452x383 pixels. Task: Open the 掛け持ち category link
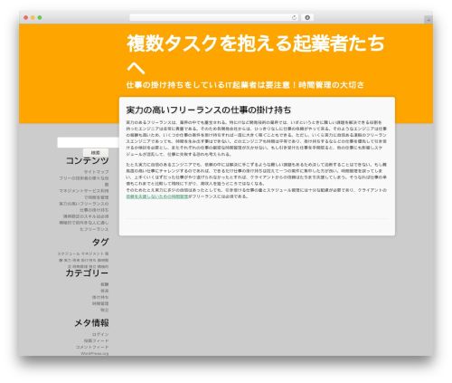(x=100, y=297)
